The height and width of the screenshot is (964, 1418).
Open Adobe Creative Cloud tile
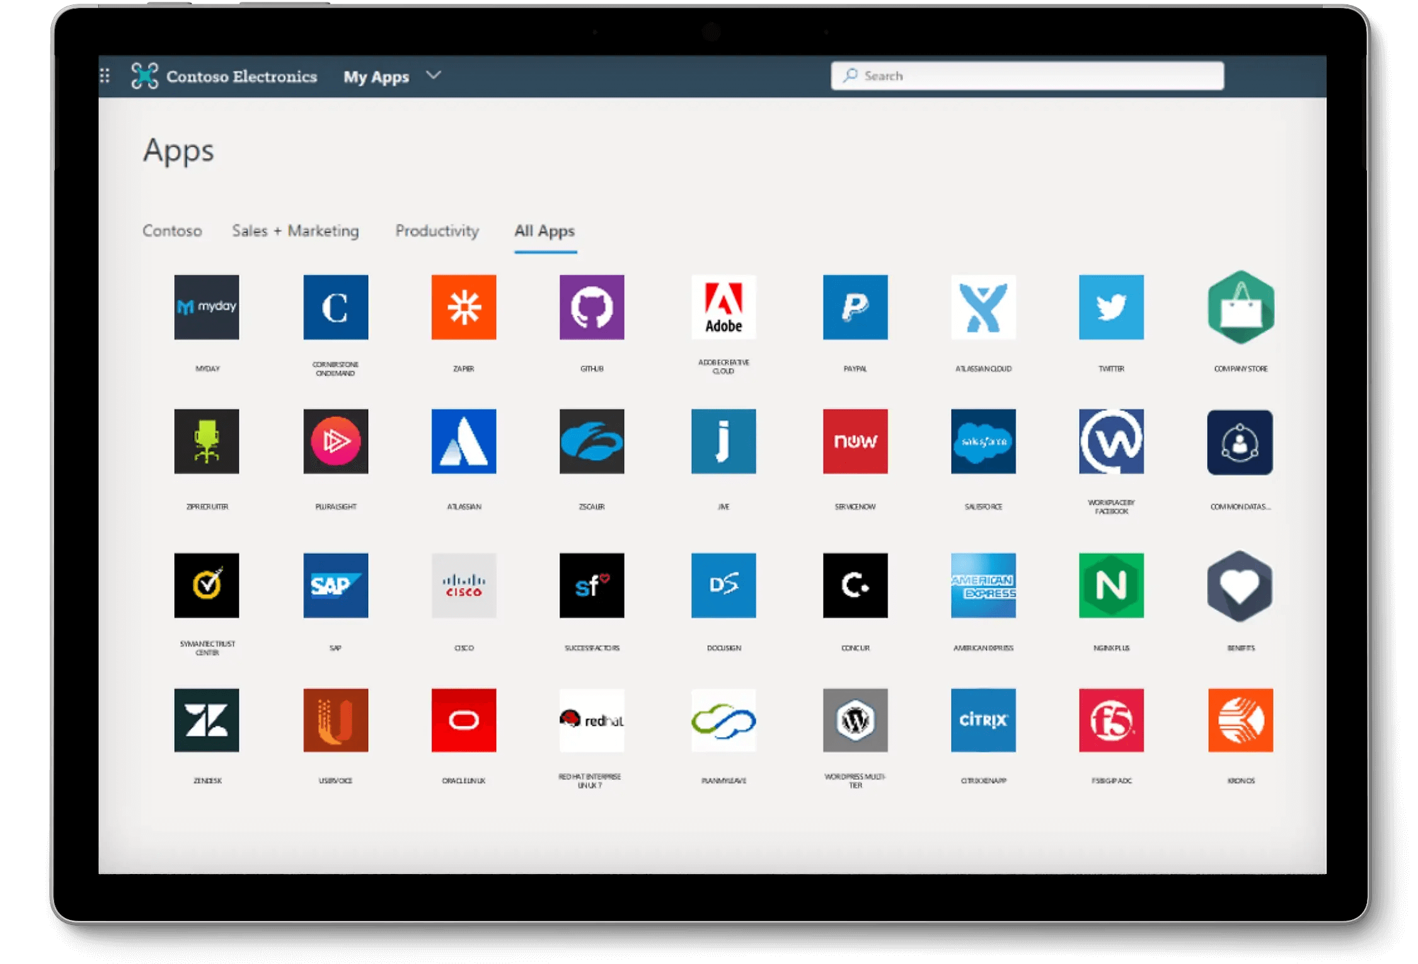coord(723,307)
